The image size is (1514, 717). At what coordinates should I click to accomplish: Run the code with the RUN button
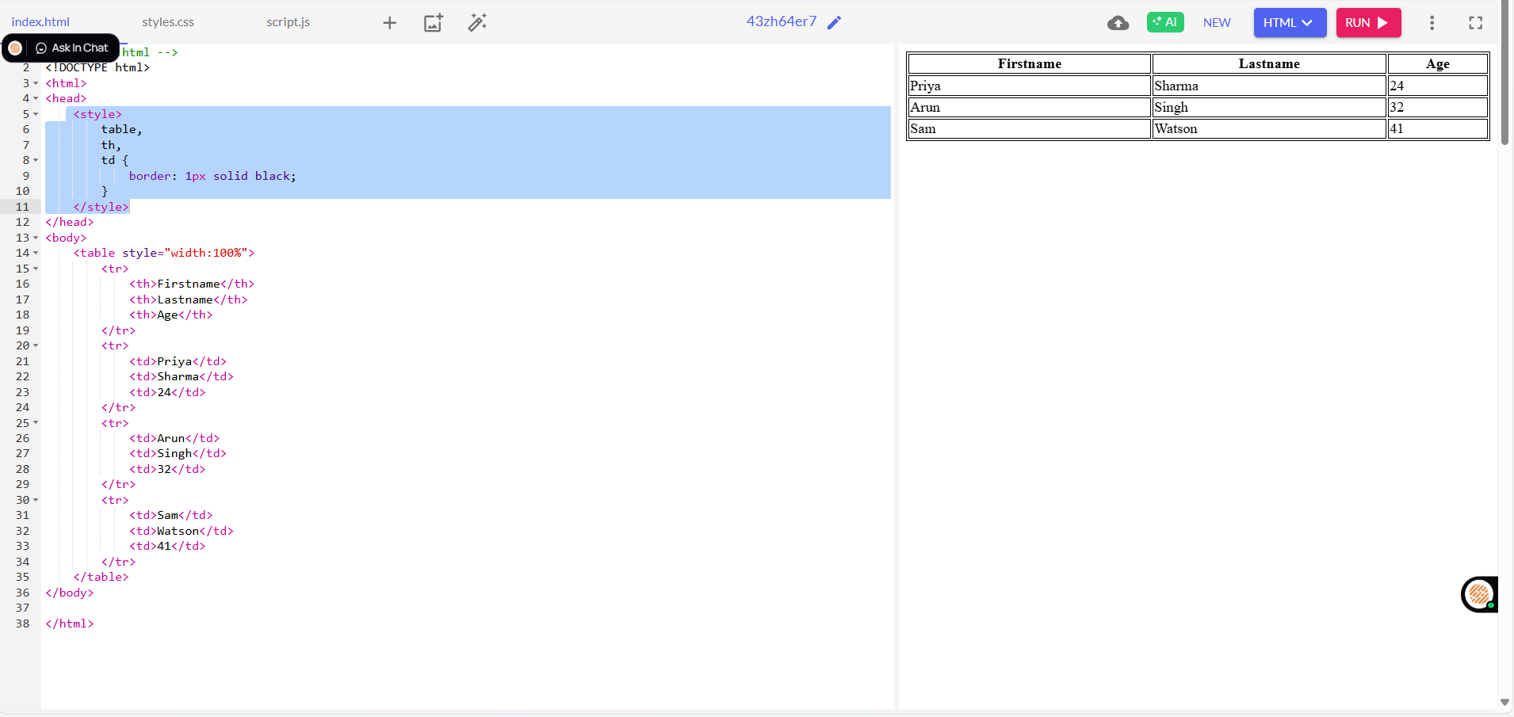[1368, 22]
